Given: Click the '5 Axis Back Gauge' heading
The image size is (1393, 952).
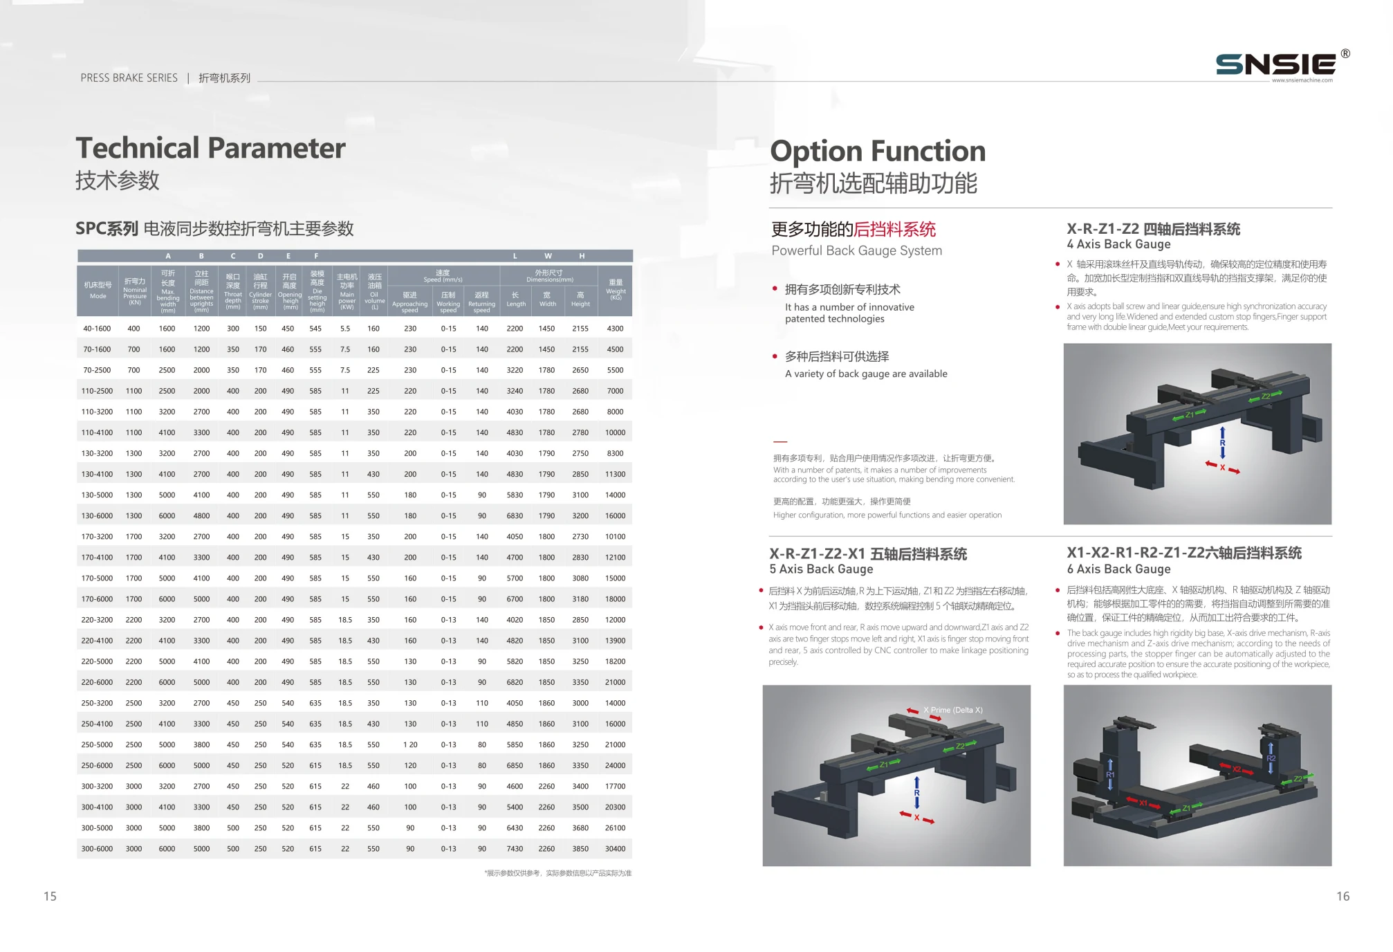Looking at the screenshot, I should click(821, 569).
